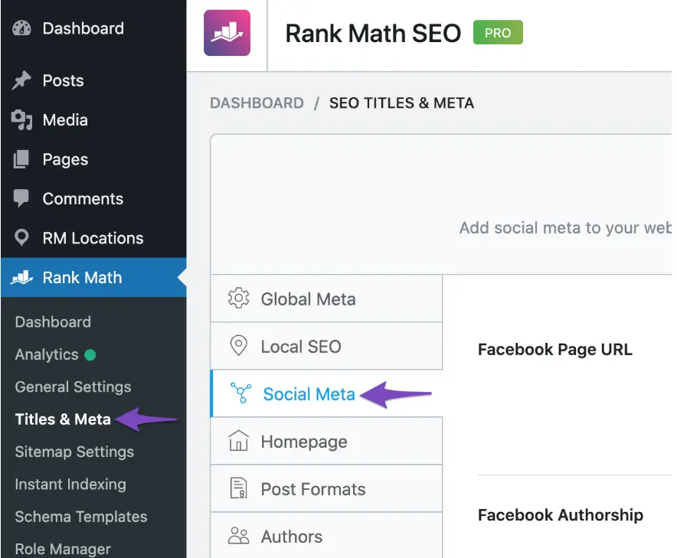Click the Posts pushpin icon

click(21, 80)
